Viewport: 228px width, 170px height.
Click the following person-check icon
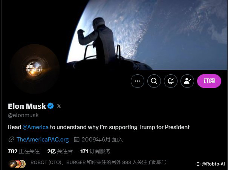coord(187,81)
